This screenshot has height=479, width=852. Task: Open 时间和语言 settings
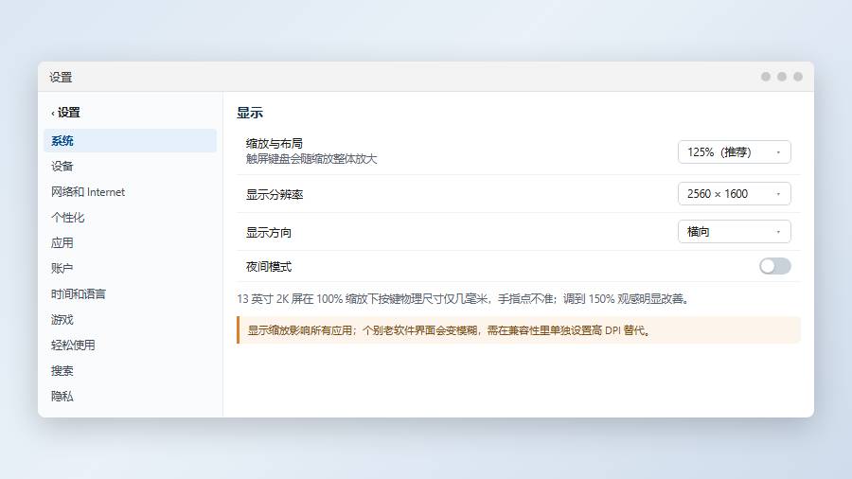130,293
